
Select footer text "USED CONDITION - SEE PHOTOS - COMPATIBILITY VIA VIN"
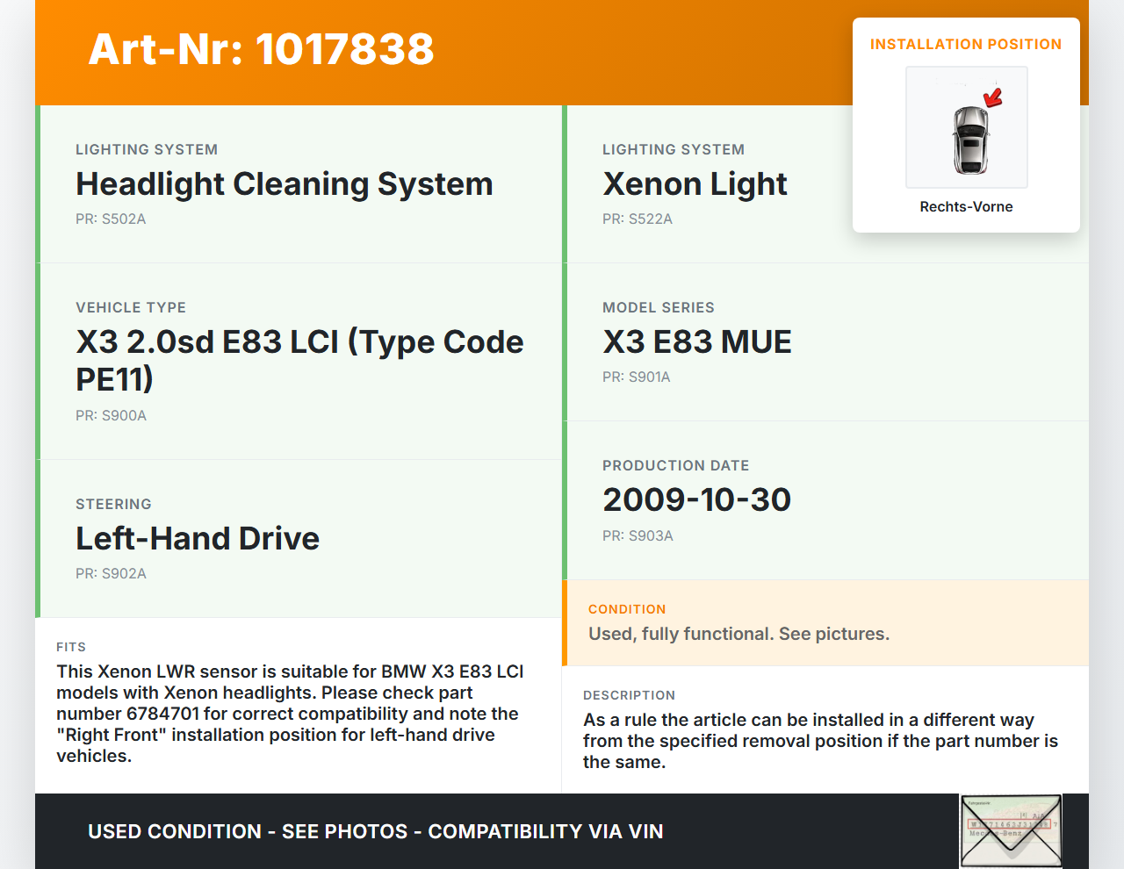pyautogui.click(x=376, y=831)
